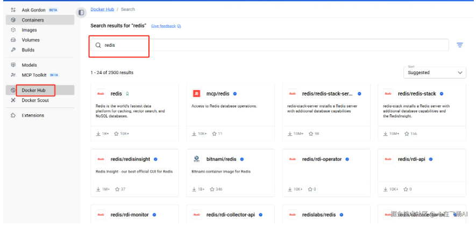Click 'Bitnami container image for Redis' description

point(221,172)
